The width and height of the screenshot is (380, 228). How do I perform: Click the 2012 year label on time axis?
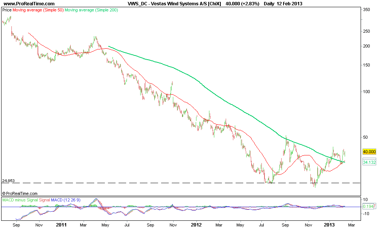196,225
